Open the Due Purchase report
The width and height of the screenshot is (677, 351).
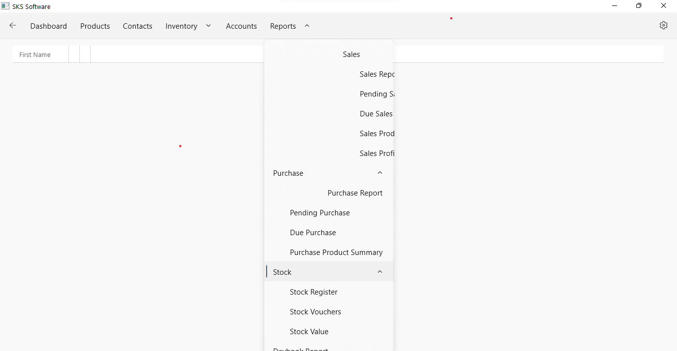click(x=313, y=233)
